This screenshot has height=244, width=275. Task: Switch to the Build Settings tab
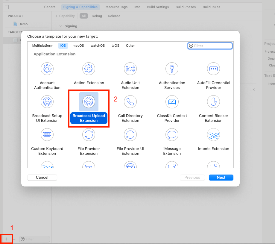coord(158,7)
